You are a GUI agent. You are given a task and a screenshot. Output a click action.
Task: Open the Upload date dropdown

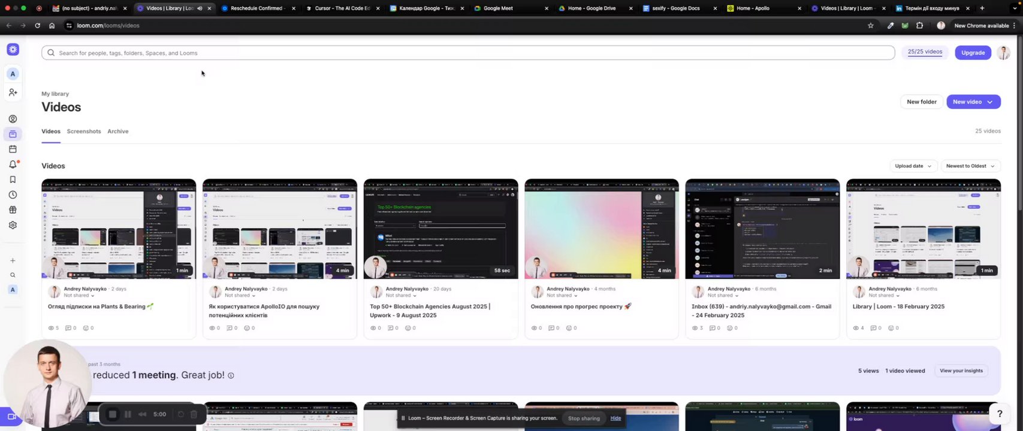click(x=913, y=166)
